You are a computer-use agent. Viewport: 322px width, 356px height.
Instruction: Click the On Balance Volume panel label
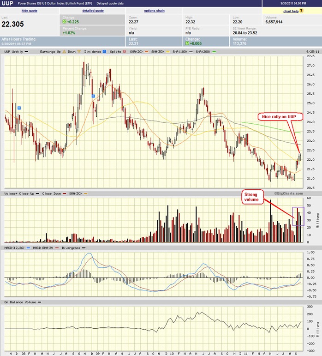pos(20,302)
